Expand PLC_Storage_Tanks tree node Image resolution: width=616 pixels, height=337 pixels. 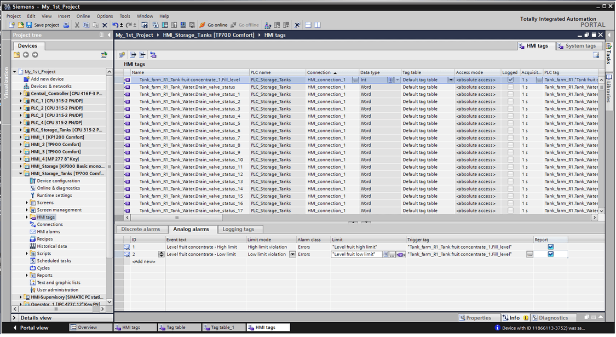(20, 130)
